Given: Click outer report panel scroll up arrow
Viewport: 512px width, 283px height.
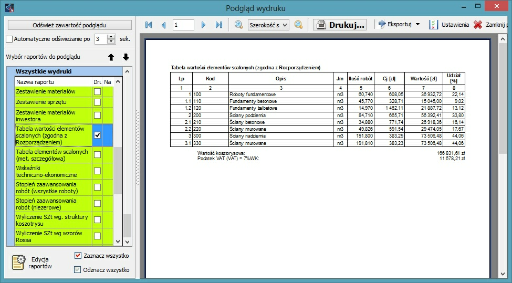Looking at the screenshot, I should coord(128,71).
